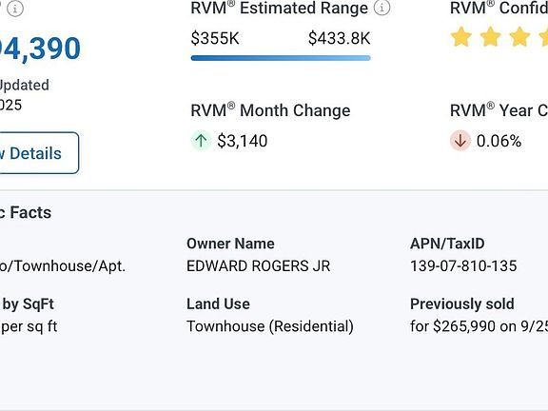Click the RVM Estimated Range info icon
This screenshot has width=548, height=411.
pyautogui.click(x=382, y=8)
